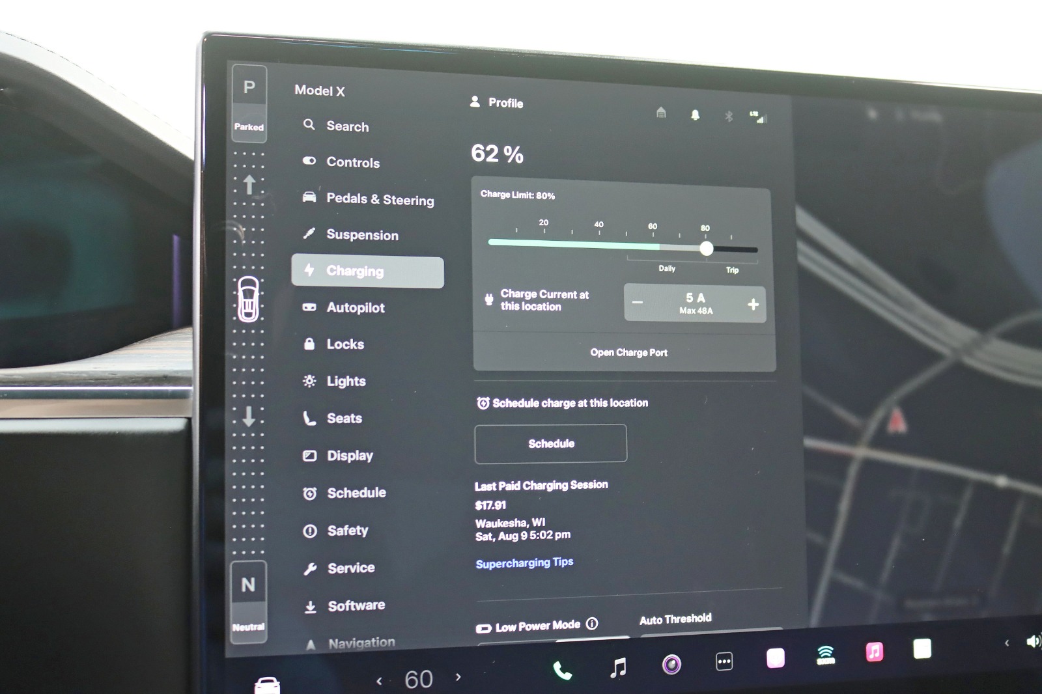Open the Search magnifier icon
Image resolution: width=1042 pixels, height=694 pixels.
click(x=309, y=126)
